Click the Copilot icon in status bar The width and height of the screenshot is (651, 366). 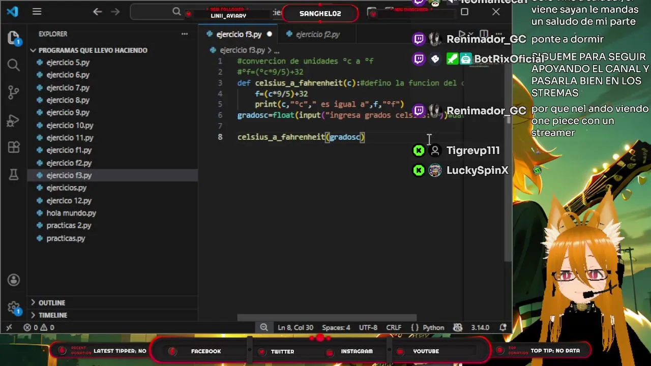point(458,327)
